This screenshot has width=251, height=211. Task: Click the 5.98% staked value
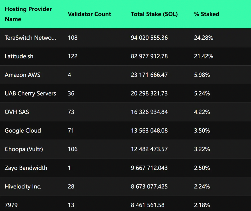pyautogui.click(x=202, y=75)
